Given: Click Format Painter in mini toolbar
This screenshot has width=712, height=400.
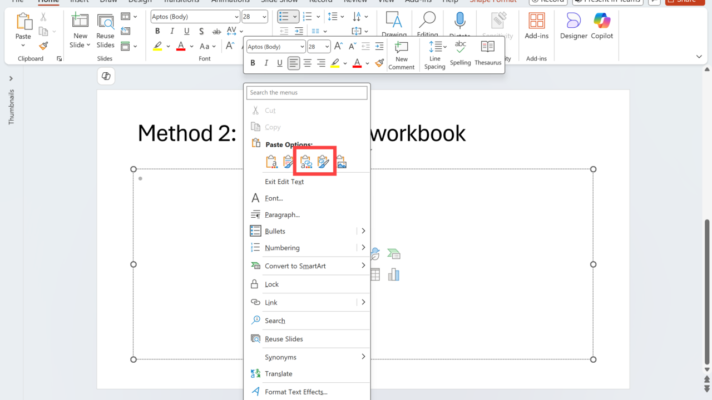Looking at the screenshot, I should (x=380, y=63).
